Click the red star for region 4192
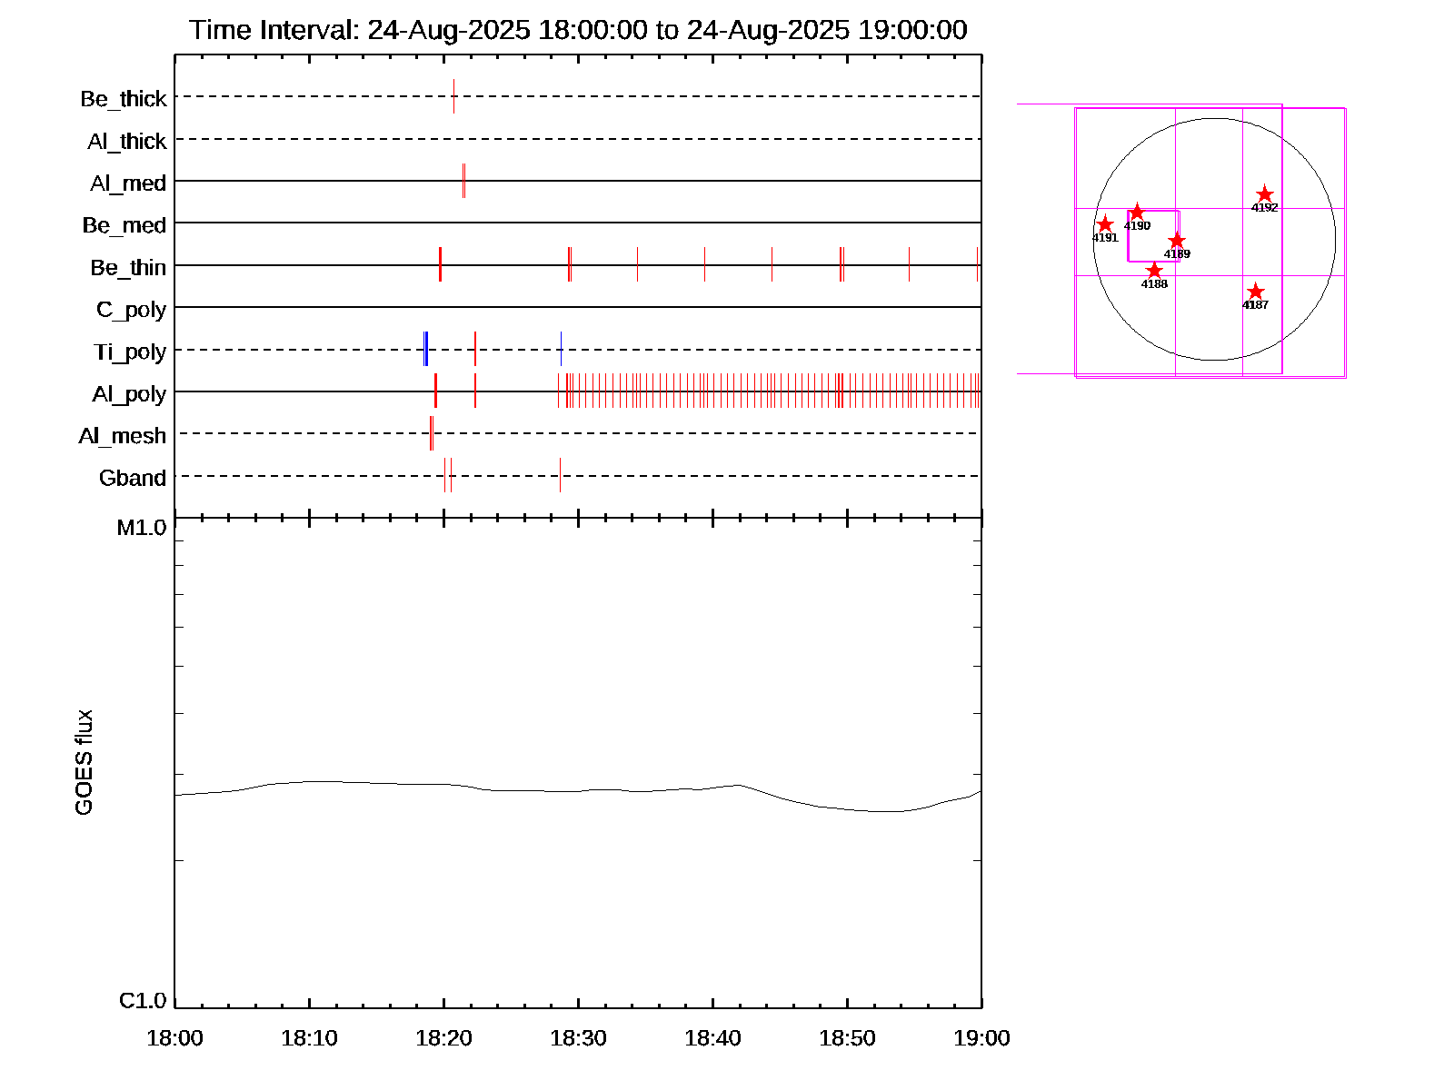The height and width of the screenshot is (1090, 1454). click(1264, 195)
